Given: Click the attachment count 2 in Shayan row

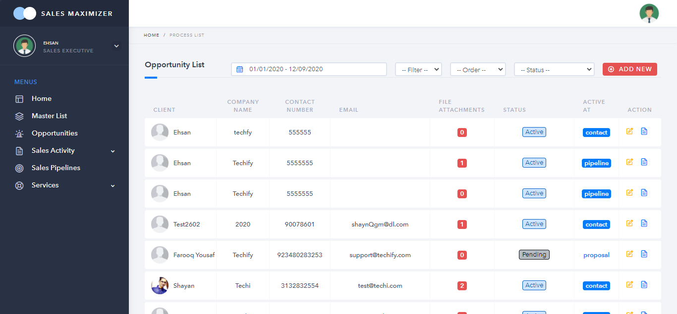Looking at the screenshot, I should (462, 286).
